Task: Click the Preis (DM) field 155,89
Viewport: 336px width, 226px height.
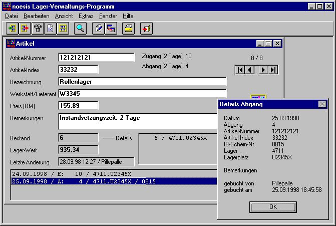Action: (x=78, y=106)
